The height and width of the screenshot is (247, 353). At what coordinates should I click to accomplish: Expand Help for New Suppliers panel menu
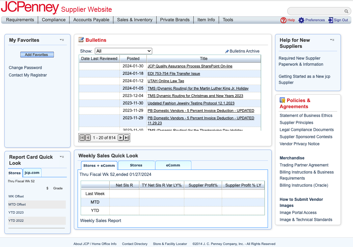click(332, 40)
